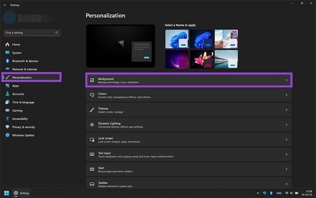Click the Network & internet wifi icon

point(8,69)
